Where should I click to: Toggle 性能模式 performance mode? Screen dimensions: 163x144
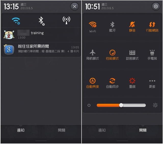[112, 55]
